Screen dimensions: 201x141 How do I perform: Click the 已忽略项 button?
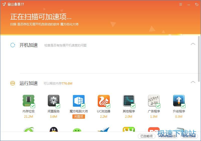(x=147, y=136)
